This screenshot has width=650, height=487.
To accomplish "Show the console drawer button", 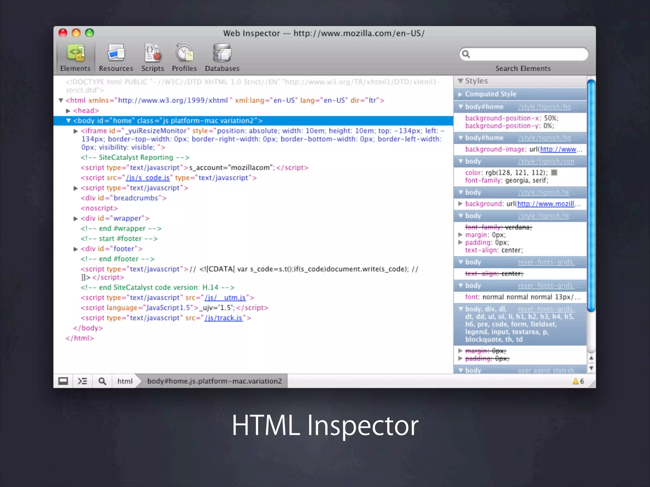I will 83,381.
